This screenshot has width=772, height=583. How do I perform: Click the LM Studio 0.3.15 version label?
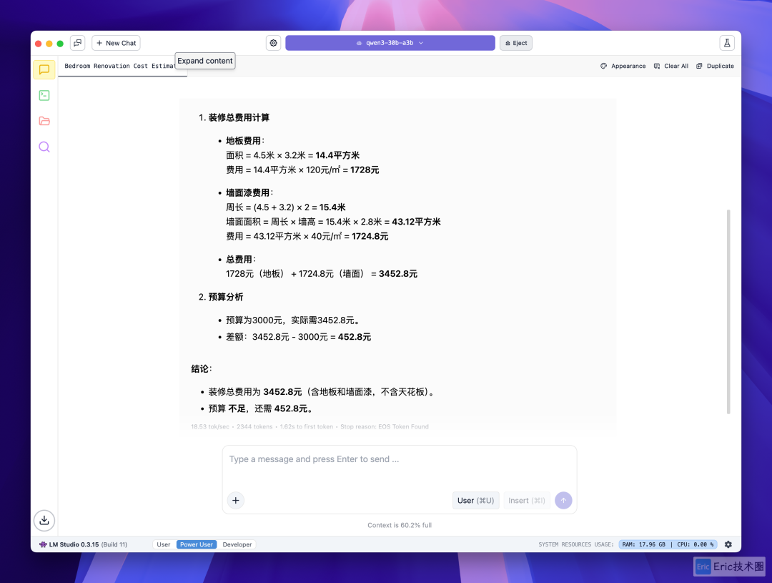(x=83, y=544)
